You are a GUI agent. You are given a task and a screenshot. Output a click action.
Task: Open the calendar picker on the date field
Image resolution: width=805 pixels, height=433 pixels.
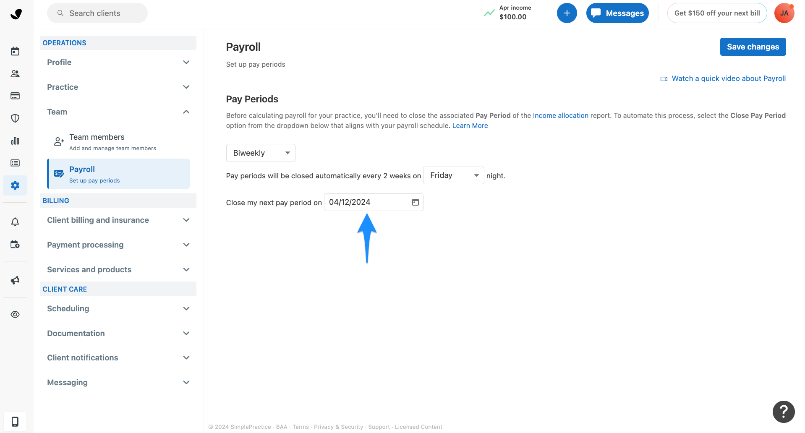pos(415,202)
